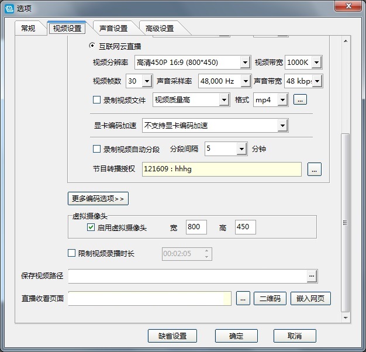The height and width of the screenshot is (352, 366).
Task: Click the 直播收看页面 text field
Action: click(x=150, y=299)
